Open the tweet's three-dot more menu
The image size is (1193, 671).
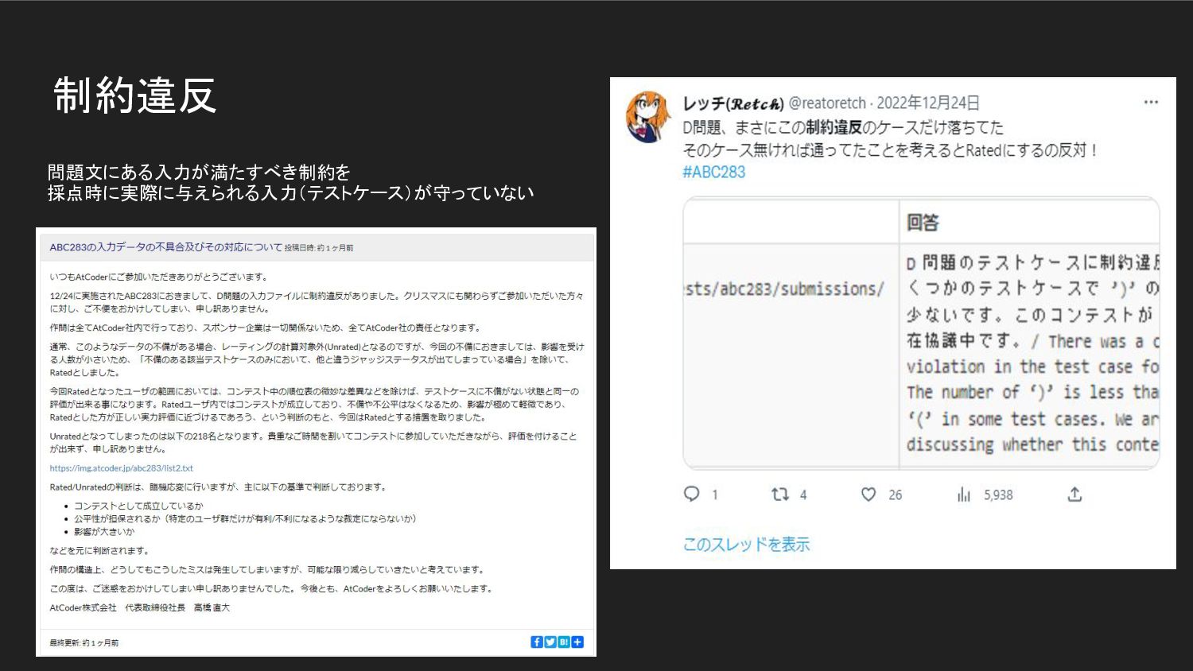[x=1151, y=103]
